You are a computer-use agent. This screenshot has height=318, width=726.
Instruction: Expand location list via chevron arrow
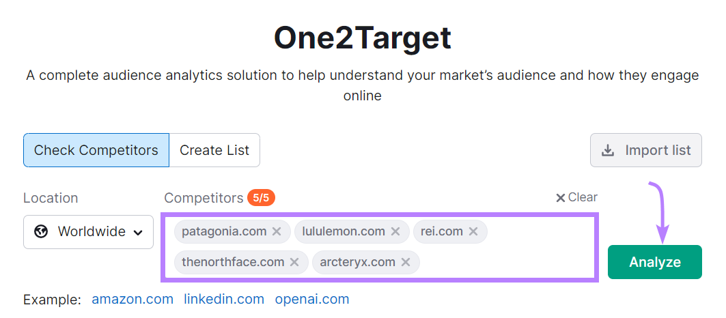coord(138,233)
